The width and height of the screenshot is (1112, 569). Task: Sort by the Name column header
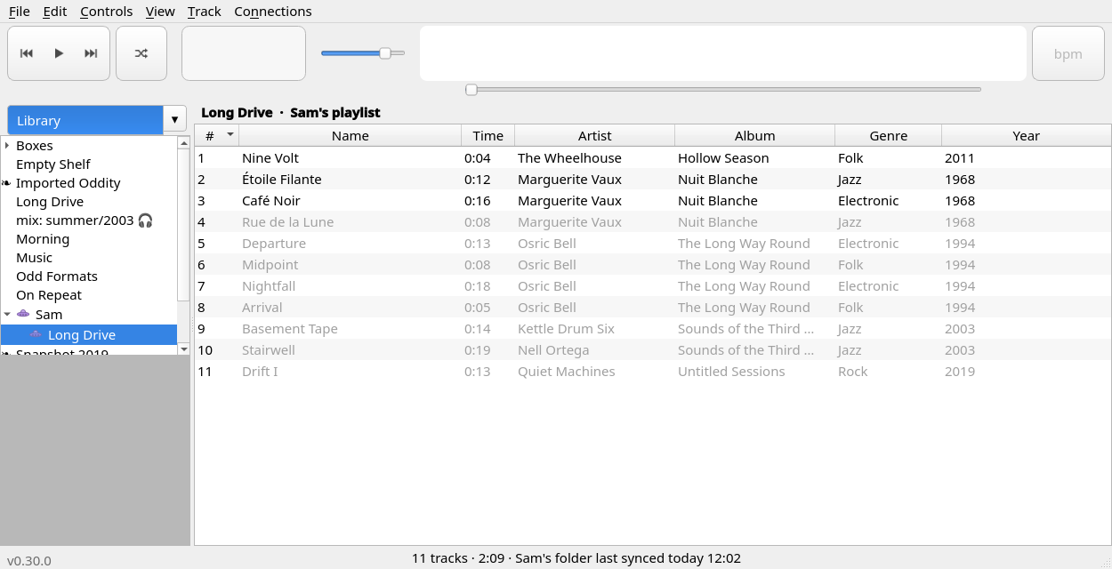(x=351, y=136)
